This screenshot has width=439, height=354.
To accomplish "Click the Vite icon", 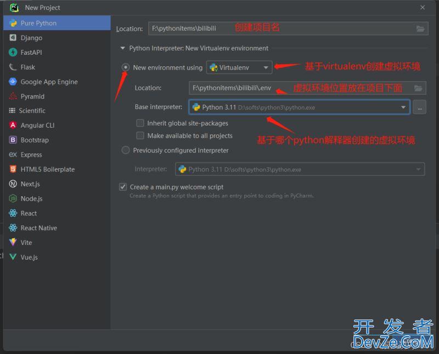I will tap(13, 242).
